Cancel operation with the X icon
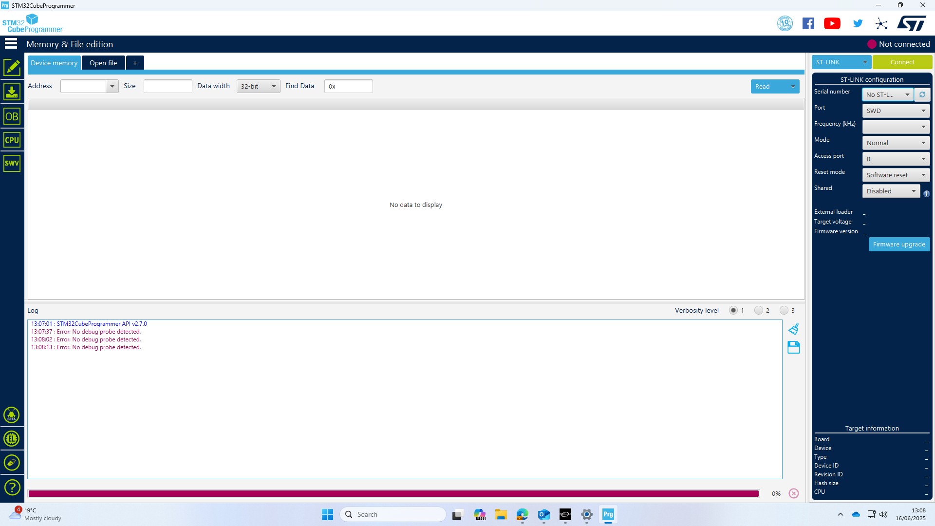The width and height of the screenshot is (935, 526). coord(794,493)
